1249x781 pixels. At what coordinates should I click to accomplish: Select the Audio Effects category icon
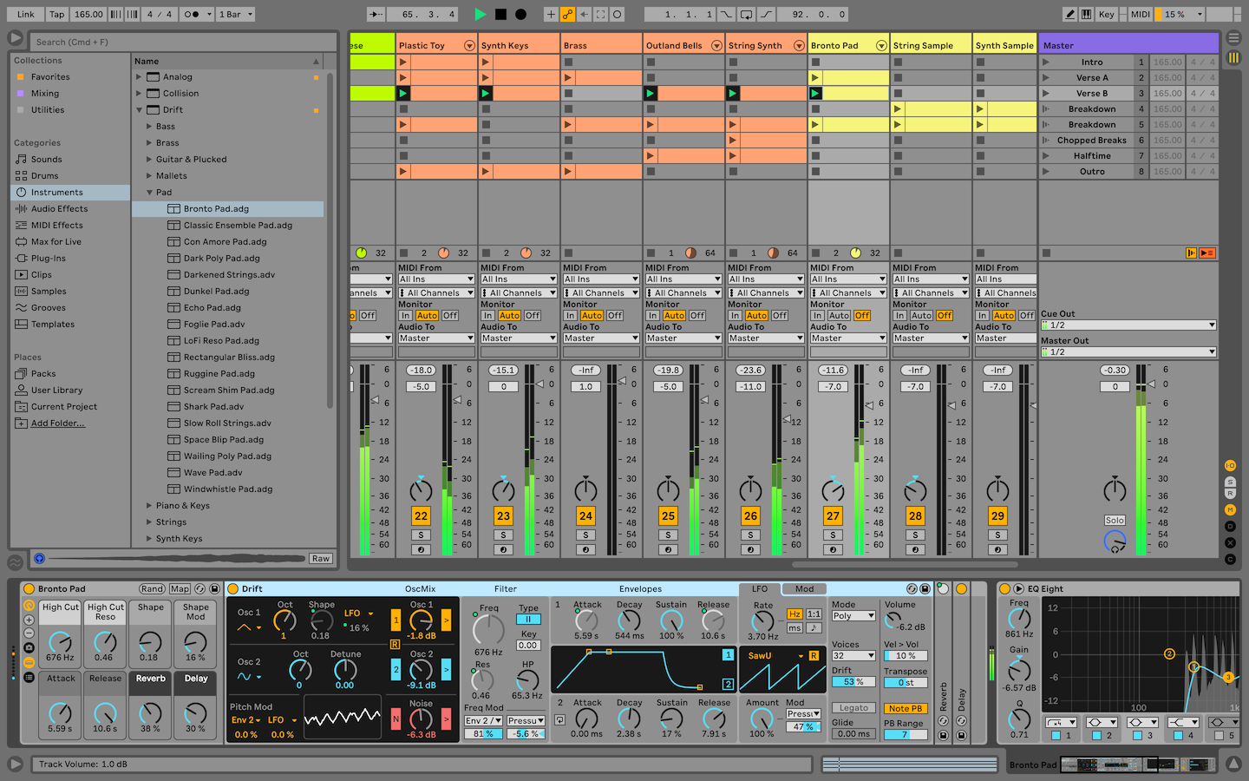coord(22,208)
